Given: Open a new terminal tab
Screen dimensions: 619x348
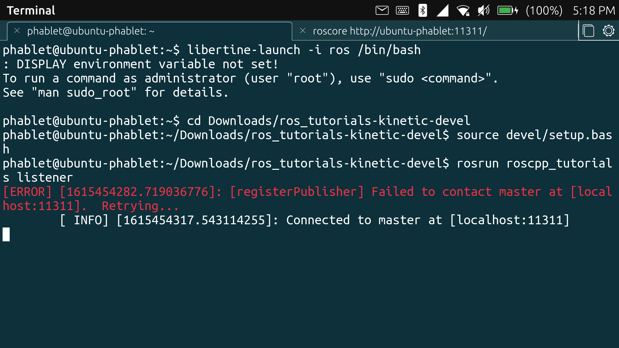Looking at the screenshot, I should click(x=589, y=31).
